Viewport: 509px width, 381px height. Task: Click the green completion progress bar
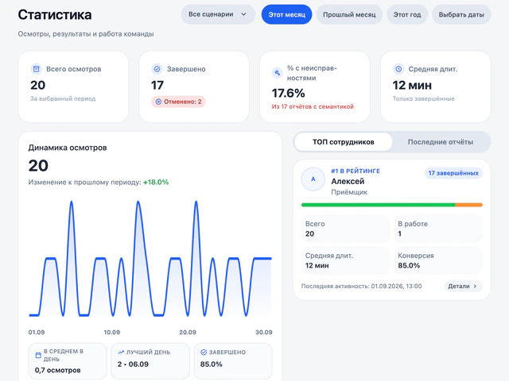click(379, 205)
